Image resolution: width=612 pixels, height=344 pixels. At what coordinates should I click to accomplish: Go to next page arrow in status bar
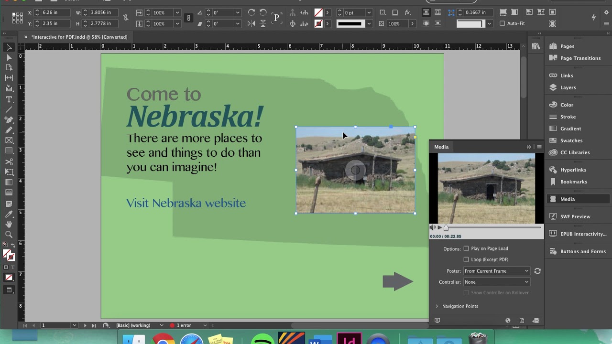tap(85, 325)
